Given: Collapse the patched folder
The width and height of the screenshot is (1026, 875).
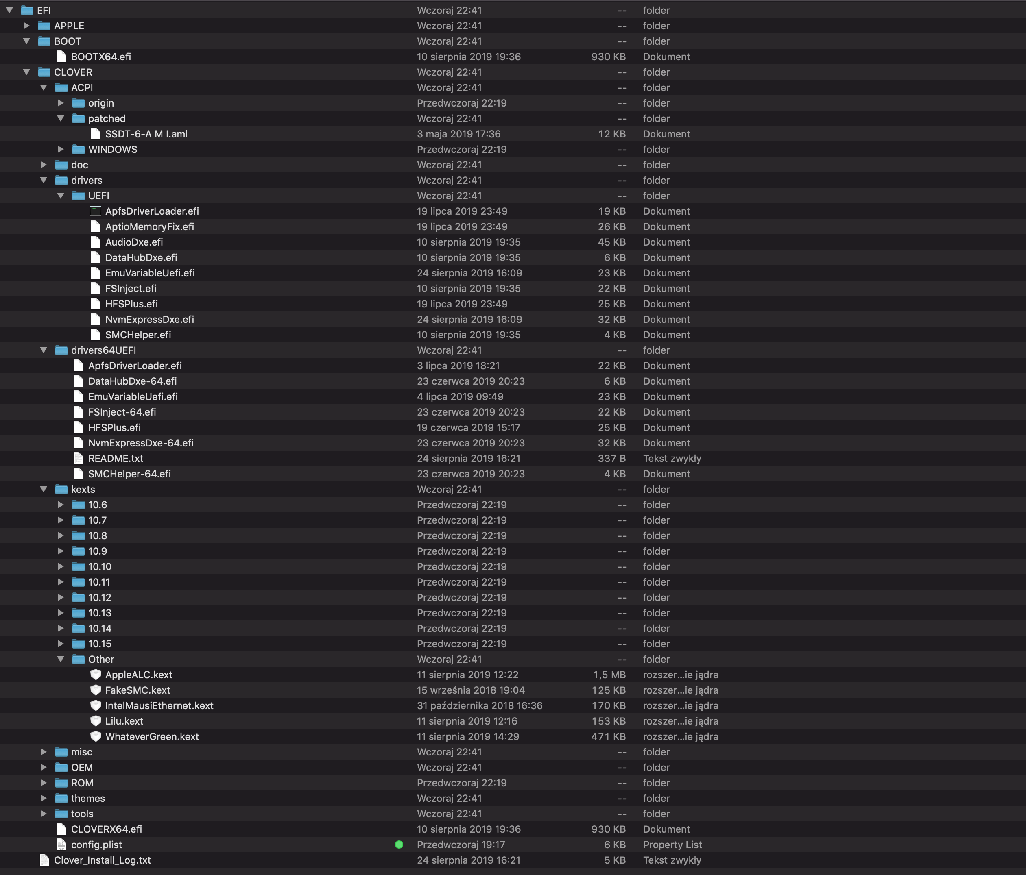Looking at the screenshot, I should point(60,118).
